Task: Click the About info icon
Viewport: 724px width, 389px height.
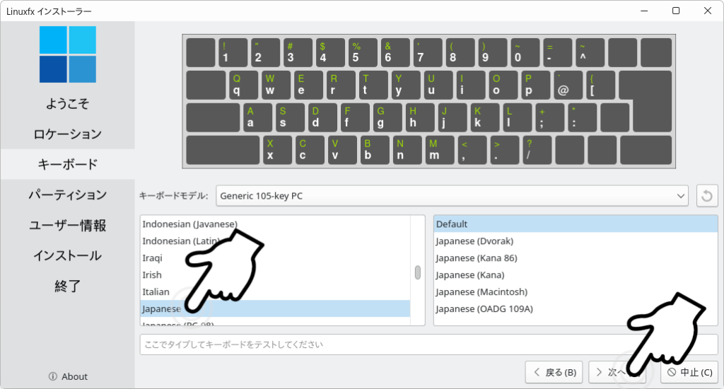Action: (52, 376)
